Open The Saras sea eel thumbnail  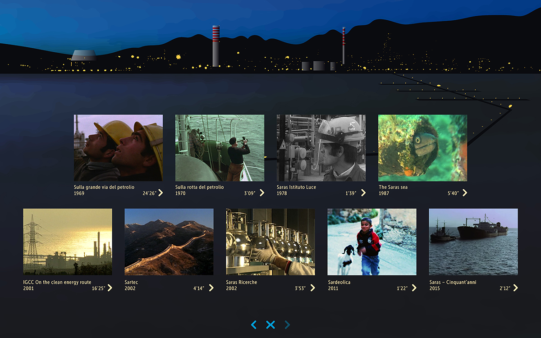coord(422,148)
